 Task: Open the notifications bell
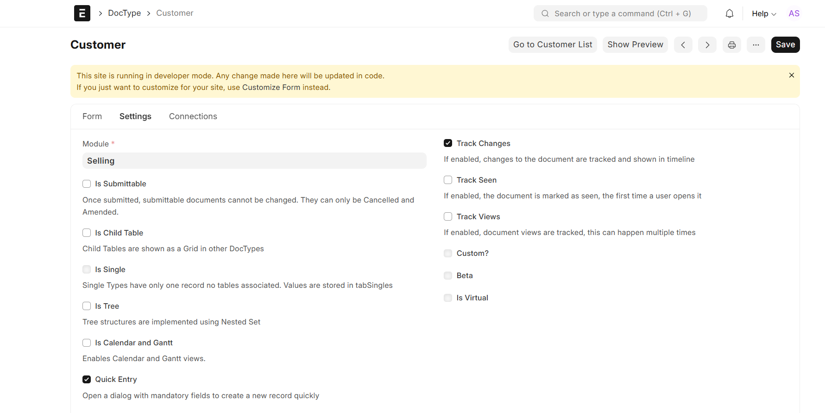729,13
